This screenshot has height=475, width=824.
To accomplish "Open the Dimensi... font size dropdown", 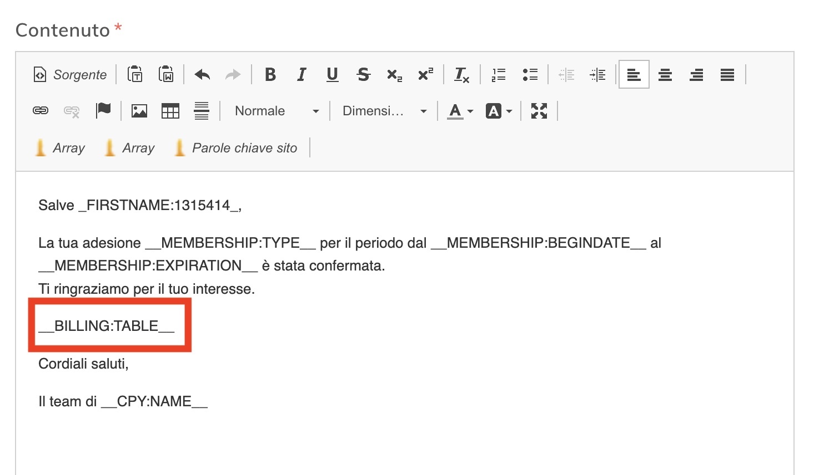I will click(x=384, y=111).
